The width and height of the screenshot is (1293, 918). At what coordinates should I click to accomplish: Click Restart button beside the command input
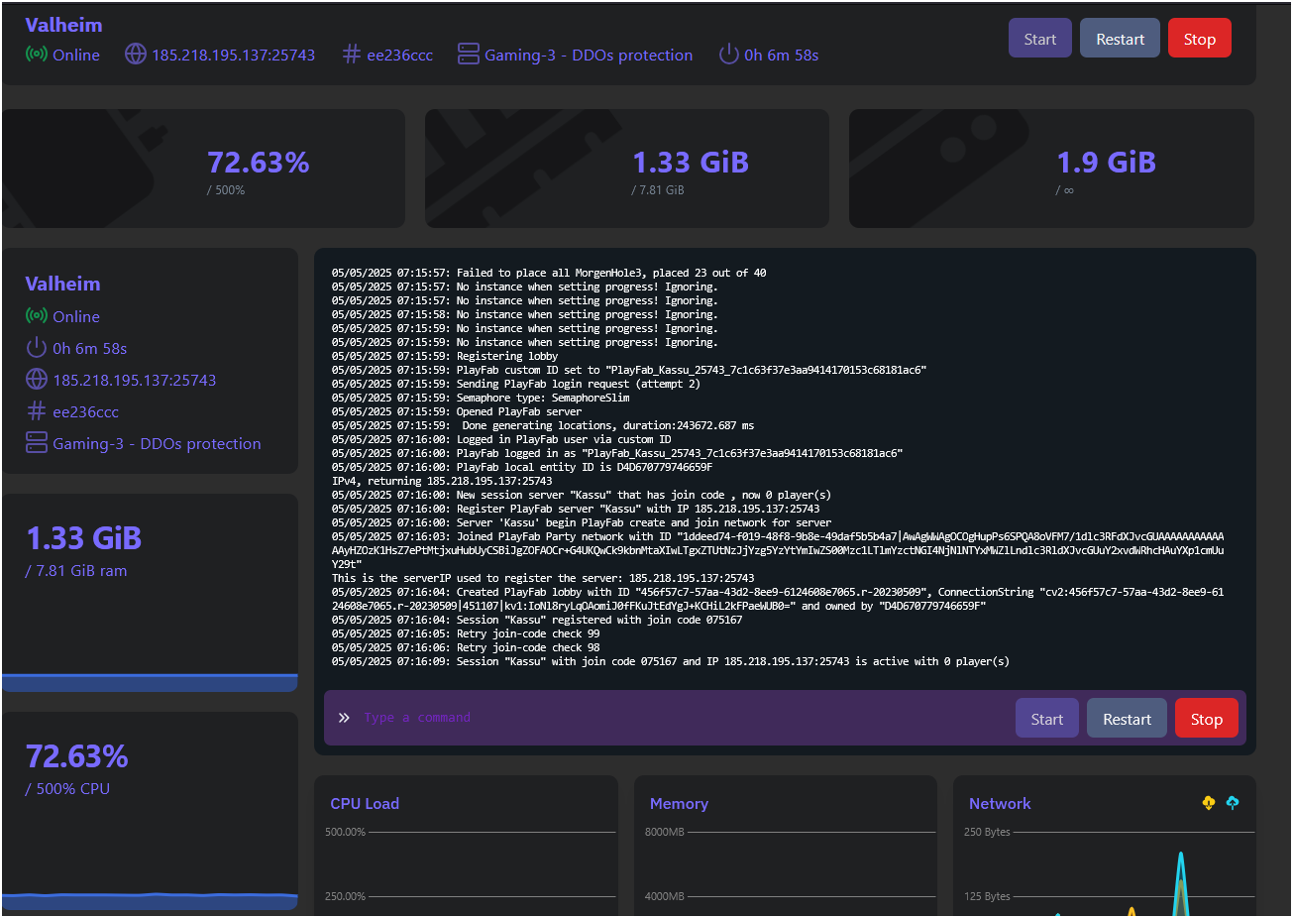point(1128,719)
